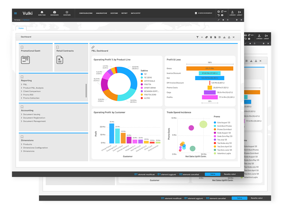
Task: Open the Retail Contracts document icon
Action: (x=60, y=60)
